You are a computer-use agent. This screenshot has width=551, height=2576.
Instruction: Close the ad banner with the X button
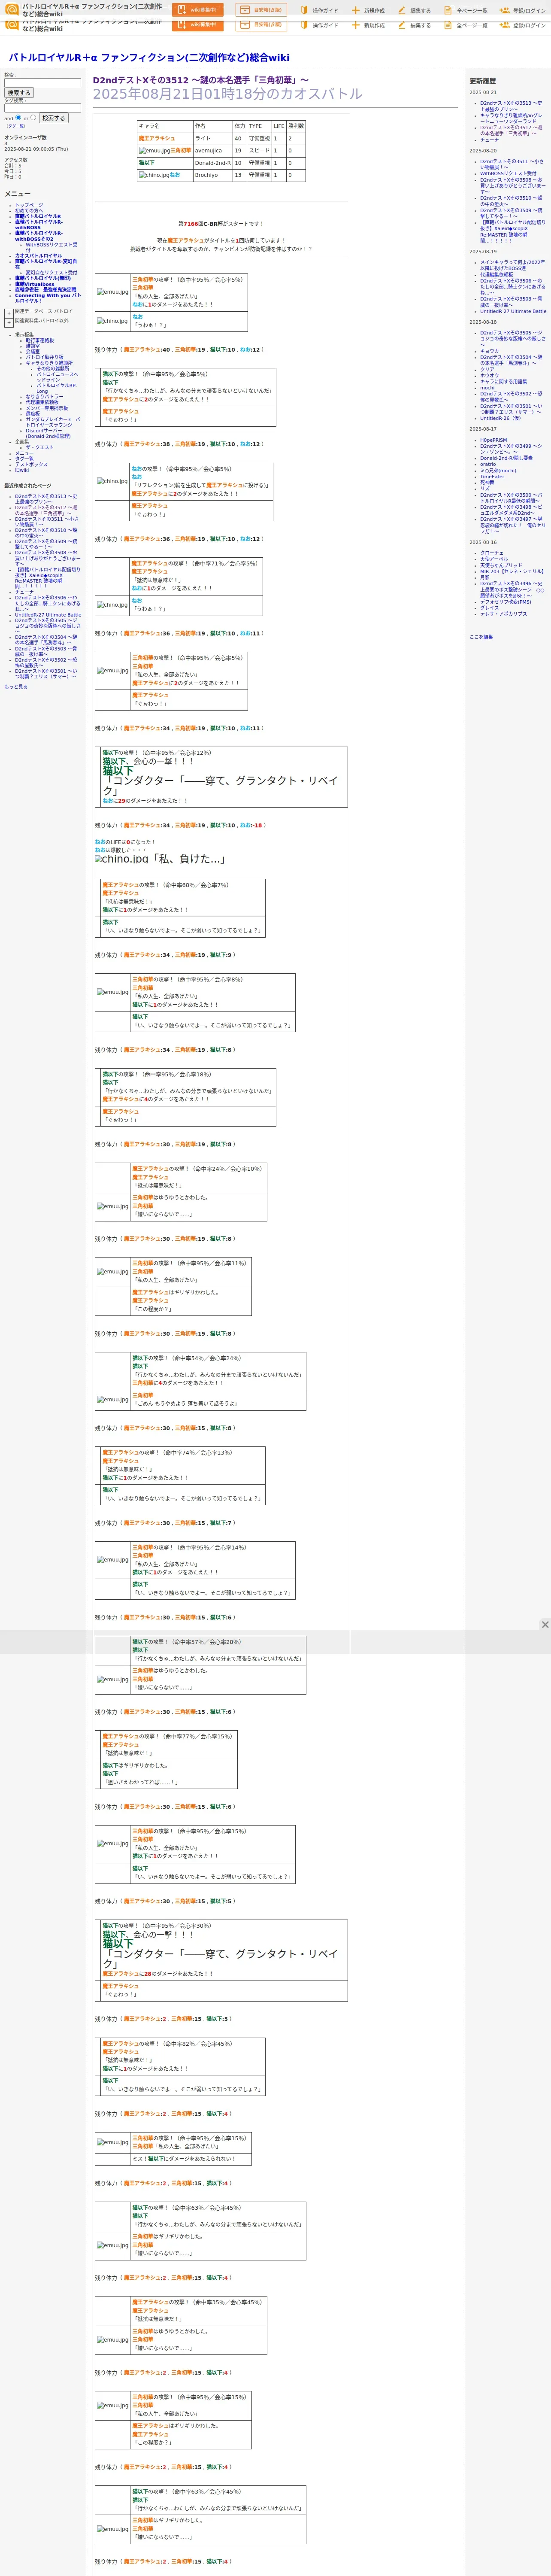coord(544,1625)
